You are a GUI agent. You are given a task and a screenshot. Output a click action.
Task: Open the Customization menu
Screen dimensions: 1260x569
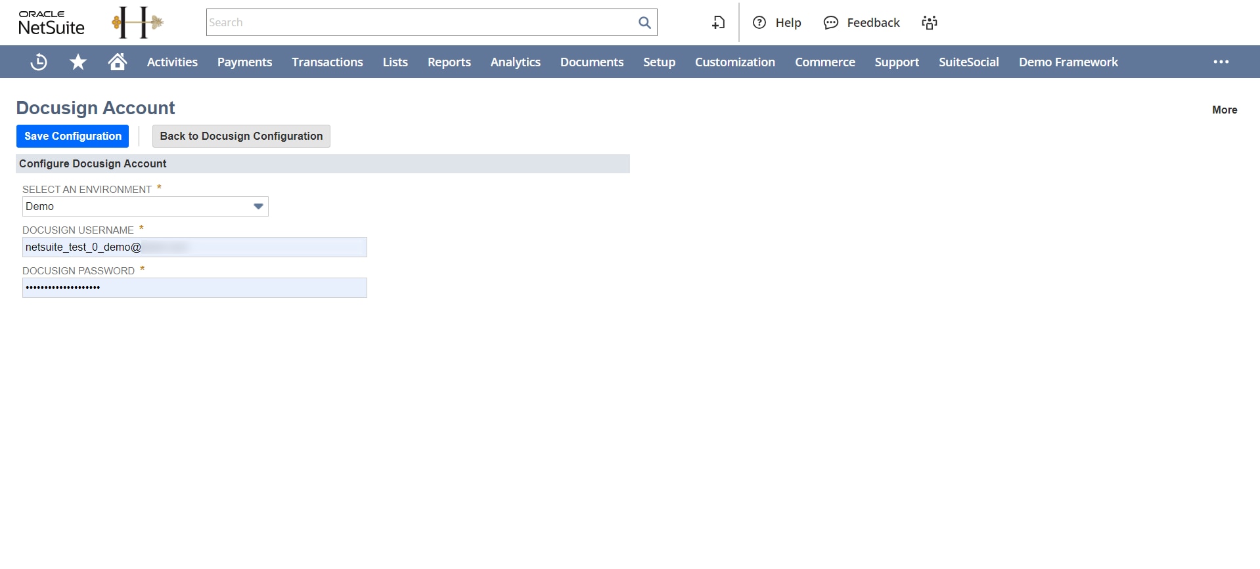734,62
